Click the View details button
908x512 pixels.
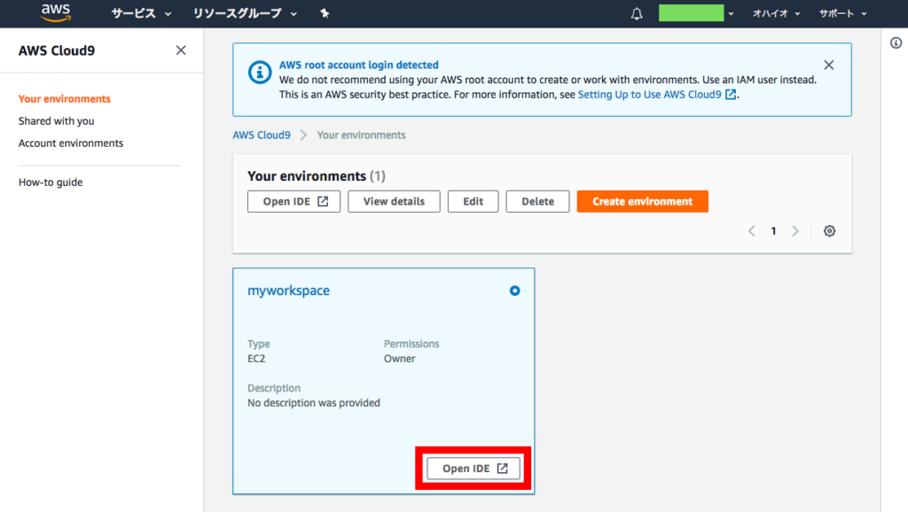[x=394, y=201]
